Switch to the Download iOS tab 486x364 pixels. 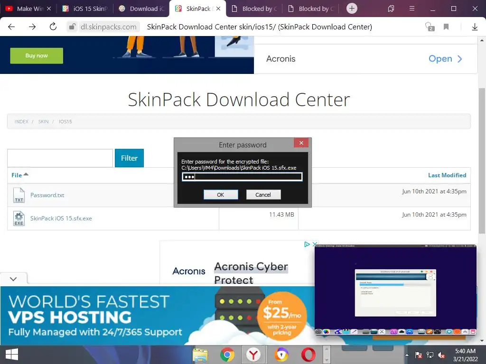click(141, 9)
